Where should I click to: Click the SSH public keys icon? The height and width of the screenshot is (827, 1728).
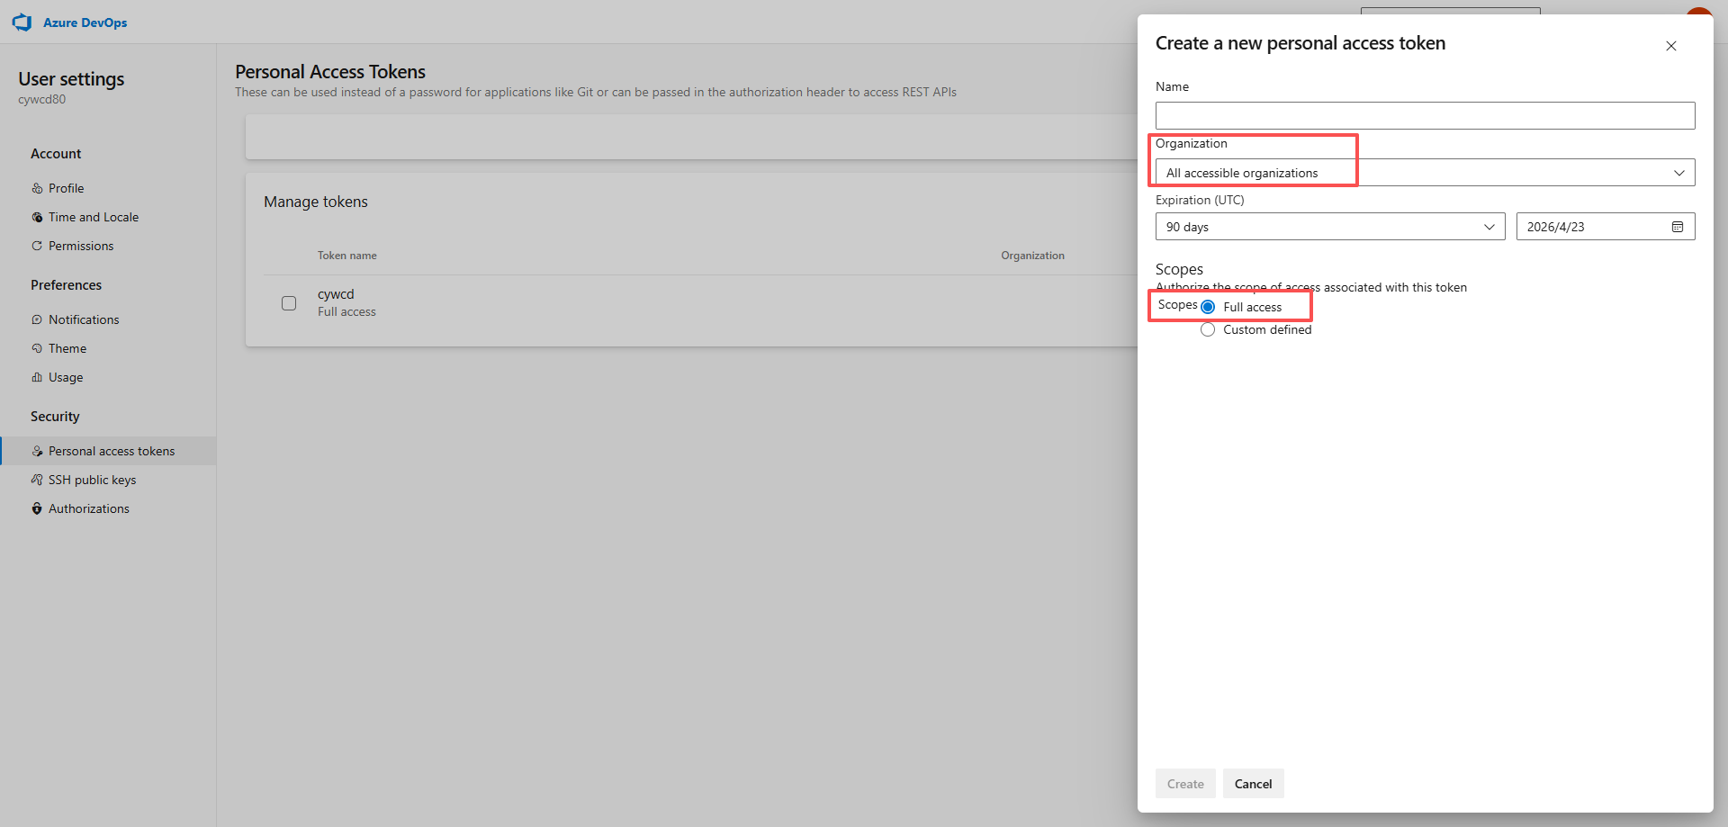click(37, 480)
